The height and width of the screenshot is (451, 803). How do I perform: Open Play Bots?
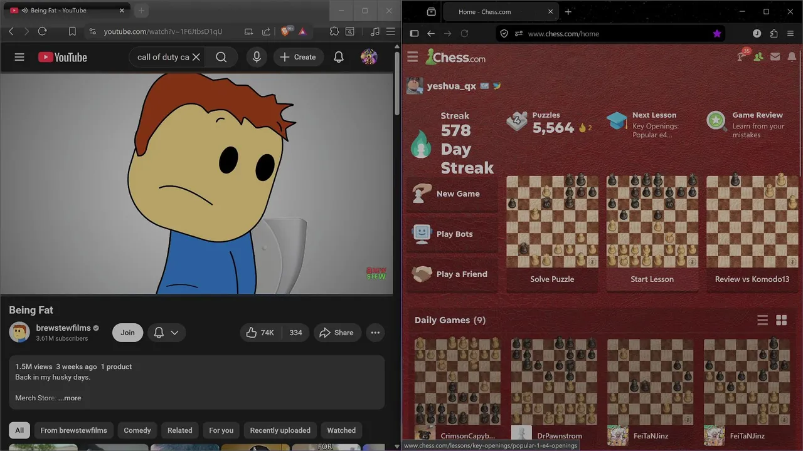click(x=452, y=234)
